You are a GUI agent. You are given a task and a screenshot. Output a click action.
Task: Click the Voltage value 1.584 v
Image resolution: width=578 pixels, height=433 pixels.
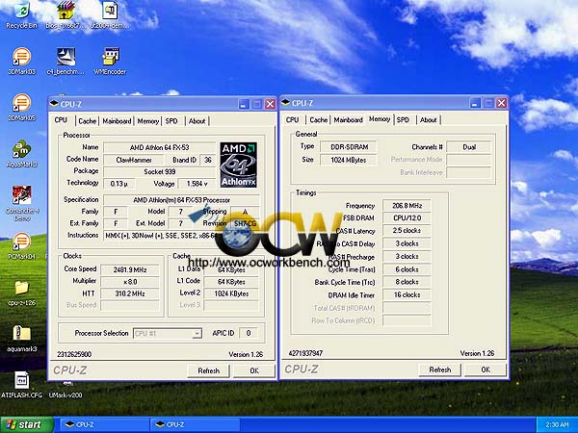point(197,184)
